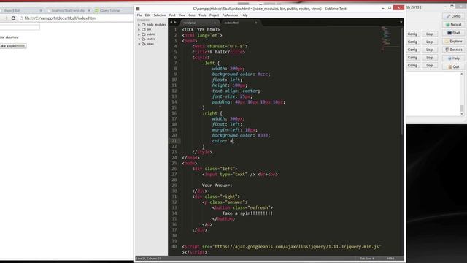Screen dimensions: 467x263
Task: Open Shell in XAMPP control panel
Action: 453,33
